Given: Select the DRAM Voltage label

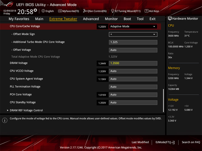Looking at the screenshot, I should point(19,63).
